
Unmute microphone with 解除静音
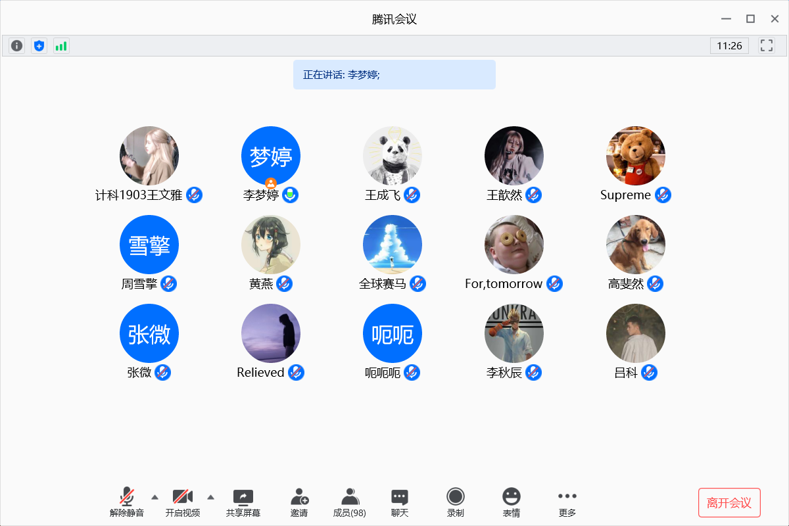pyautogui.click(x=126, y=502)
